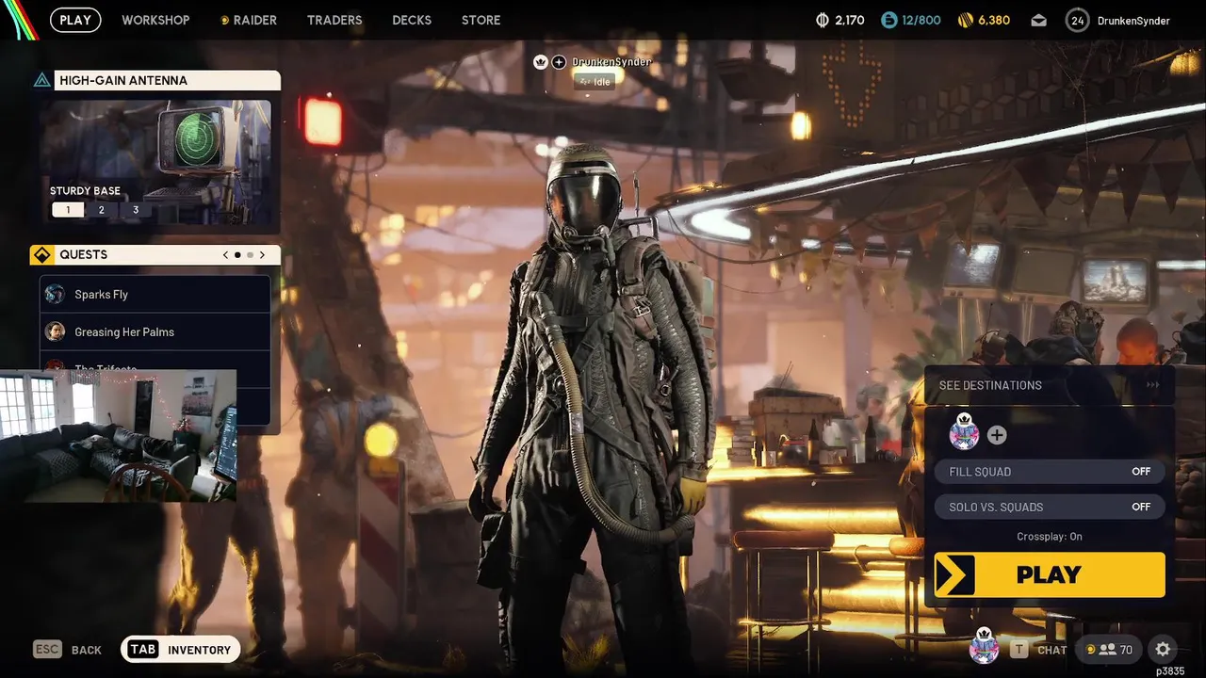Screen dimensions: 1206x678
Task: Start matchmaking with the yellow PLAY button
Action: pos(1050,574)
